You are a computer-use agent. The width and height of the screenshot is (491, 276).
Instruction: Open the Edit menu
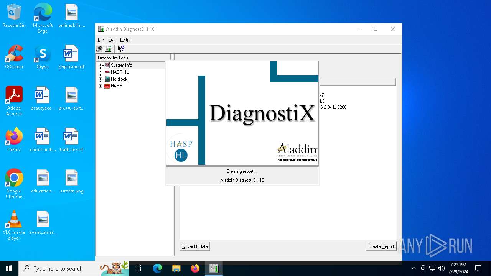tap(112, 39)
